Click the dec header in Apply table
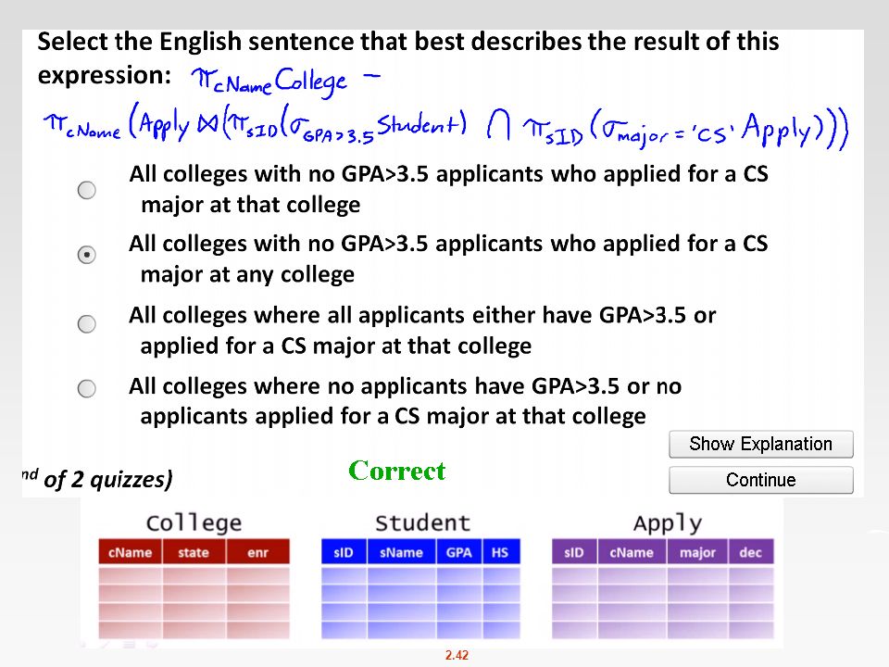Viewport: 889px width, 667px height. [751, 552]
